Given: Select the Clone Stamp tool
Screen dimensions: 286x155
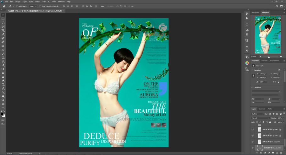Looking at the screenshot, I should coord(3,57).
